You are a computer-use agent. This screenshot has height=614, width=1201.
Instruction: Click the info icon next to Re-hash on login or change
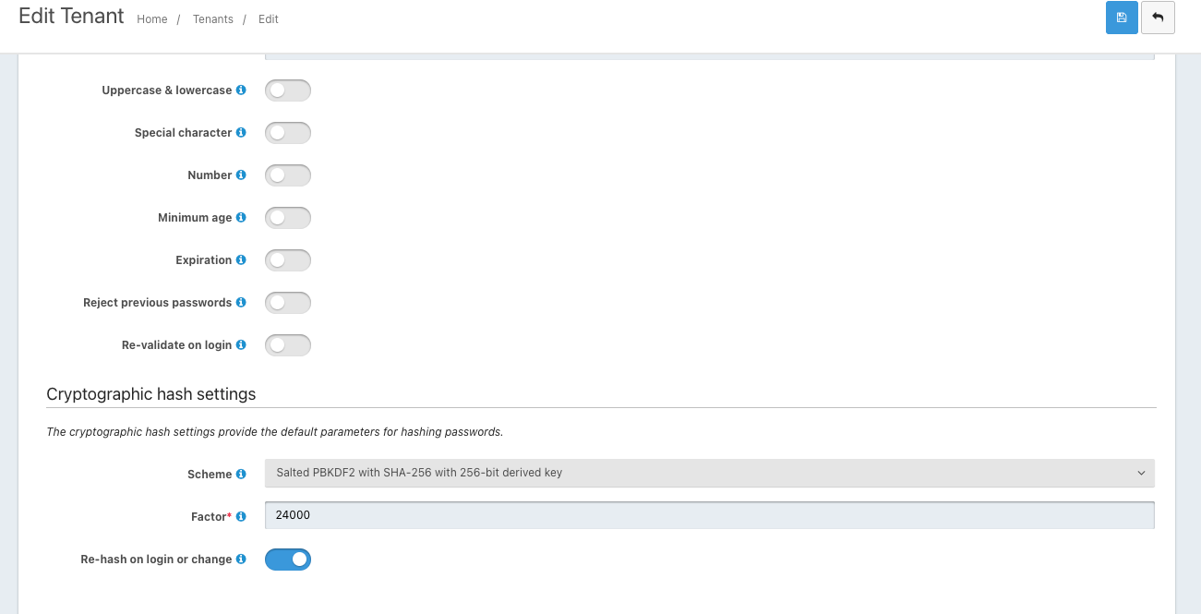(241, 560)
